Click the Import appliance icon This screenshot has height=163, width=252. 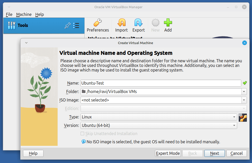(121, 23)
